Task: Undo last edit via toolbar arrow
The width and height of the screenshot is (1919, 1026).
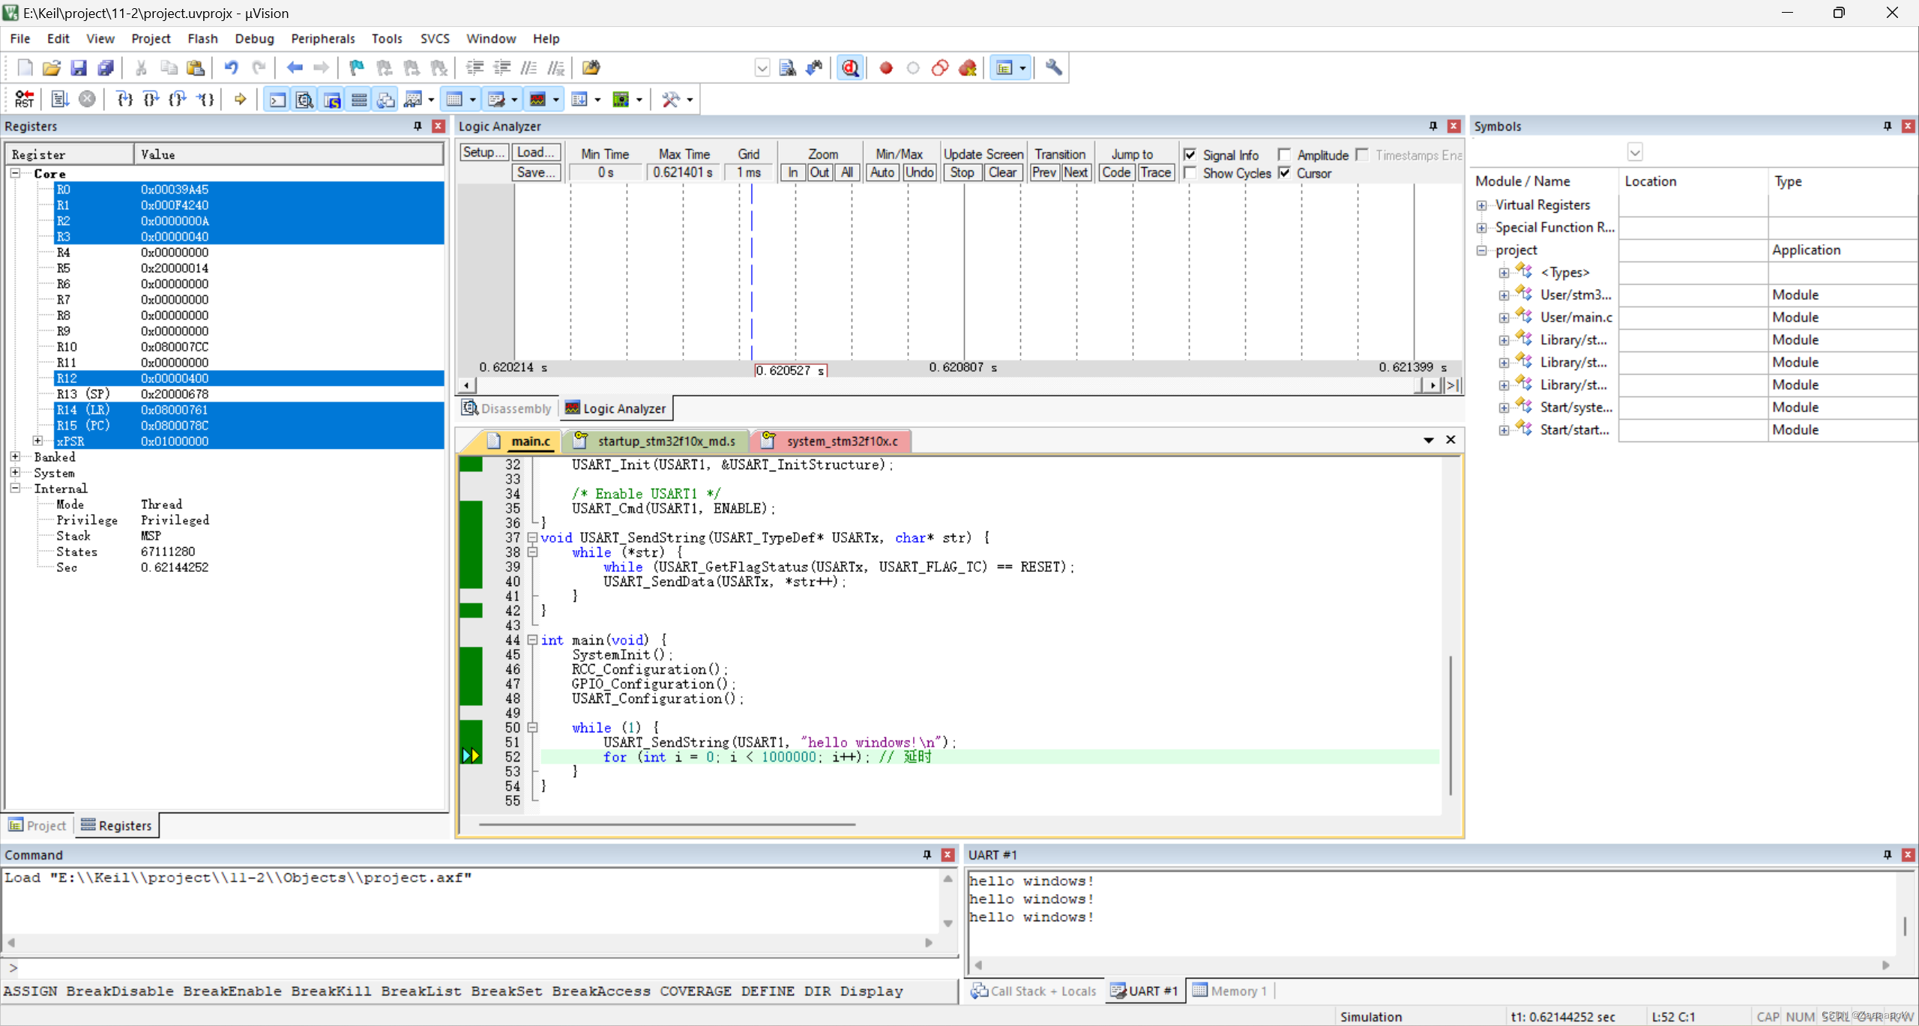Action: pos(231,68)
